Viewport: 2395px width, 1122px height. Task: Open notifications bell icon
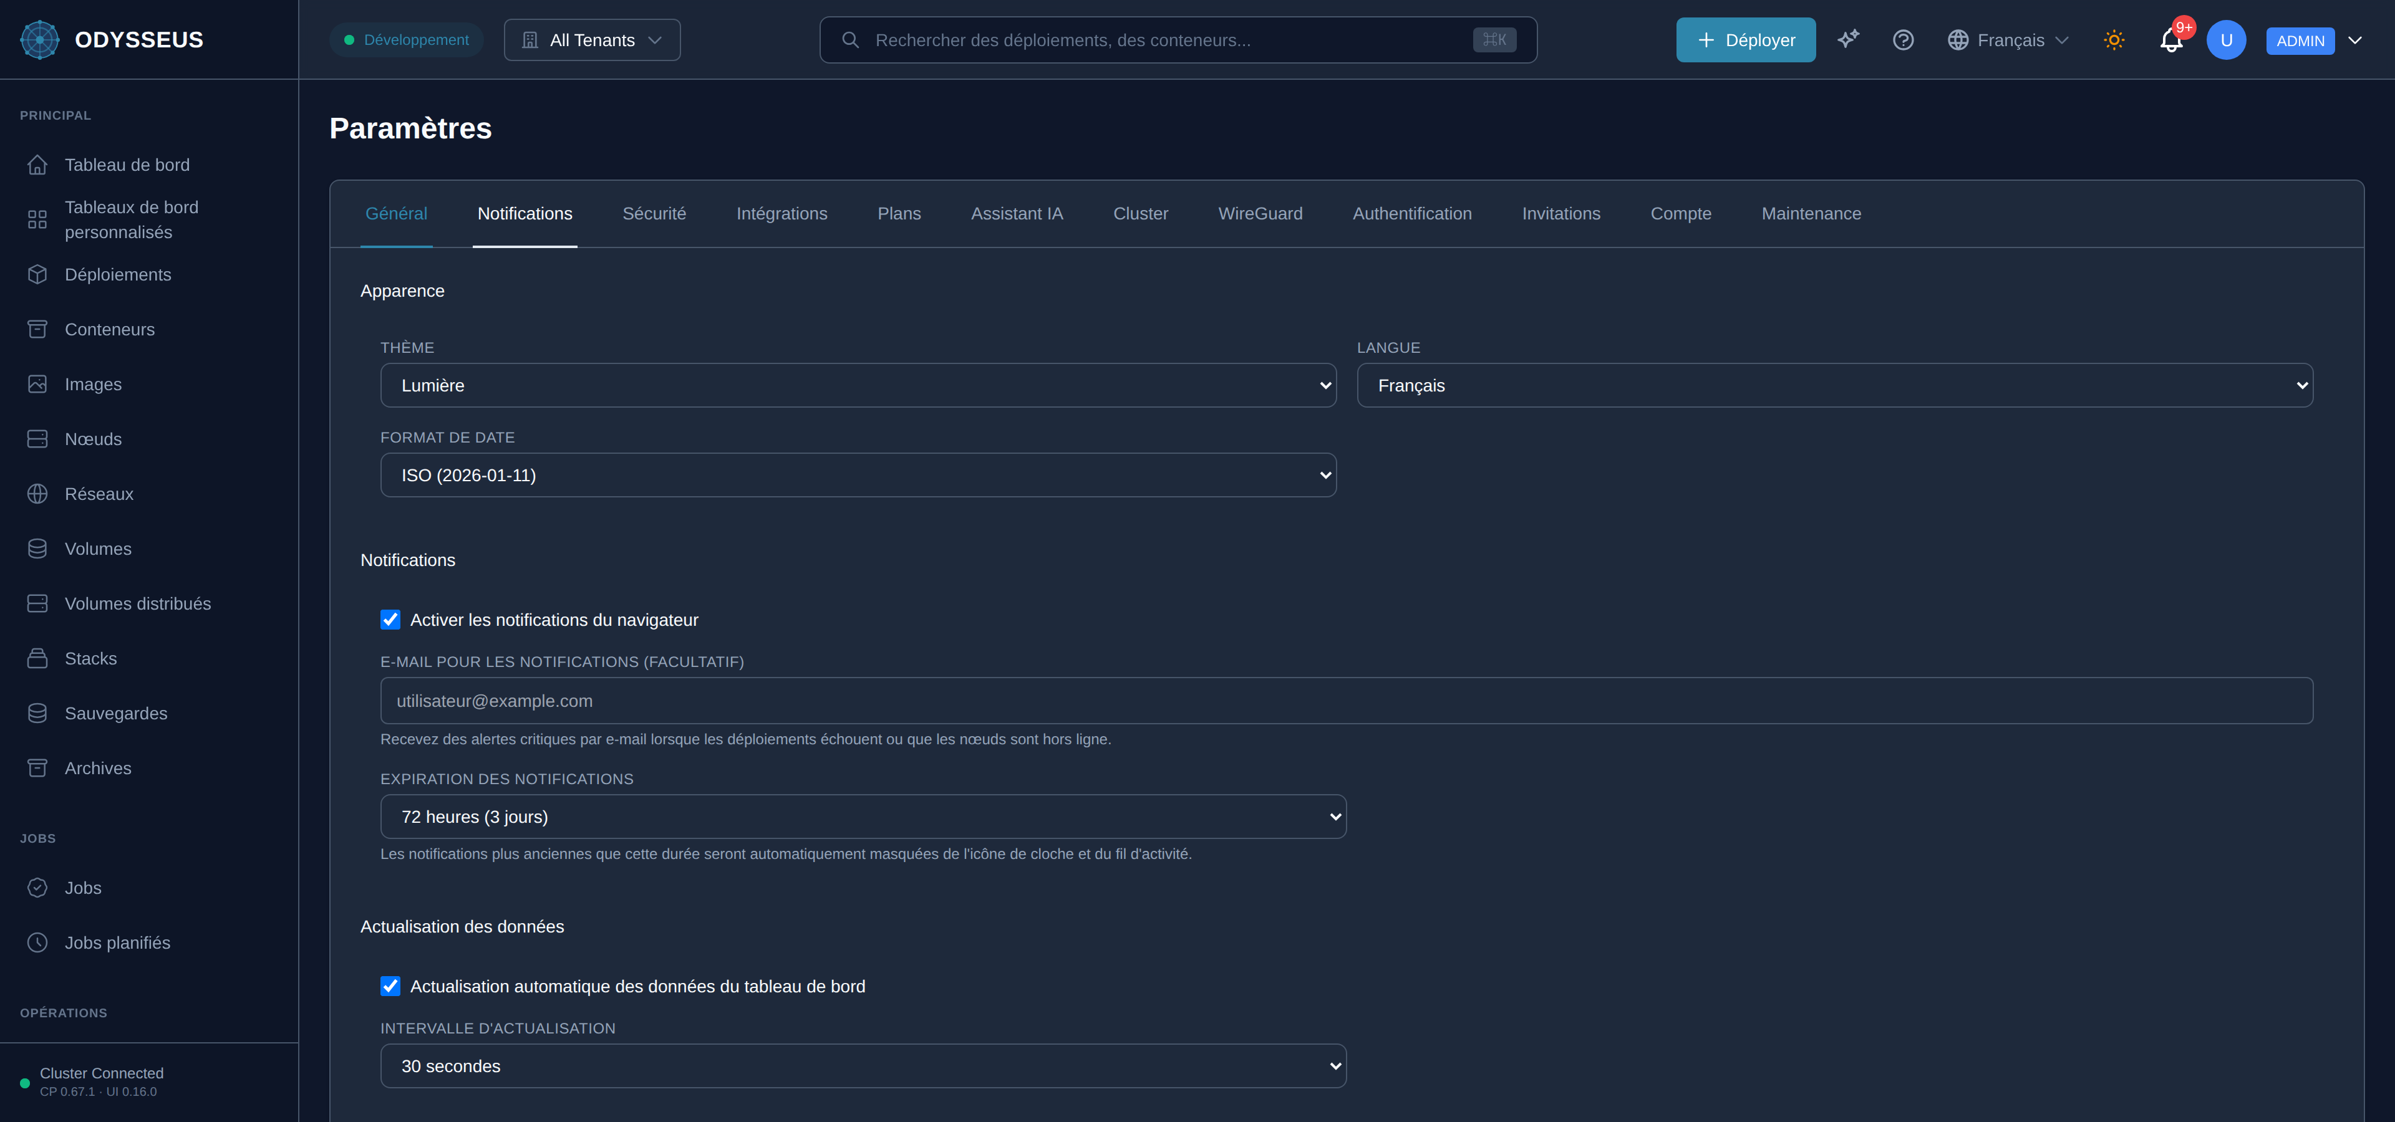(2171, 40)
